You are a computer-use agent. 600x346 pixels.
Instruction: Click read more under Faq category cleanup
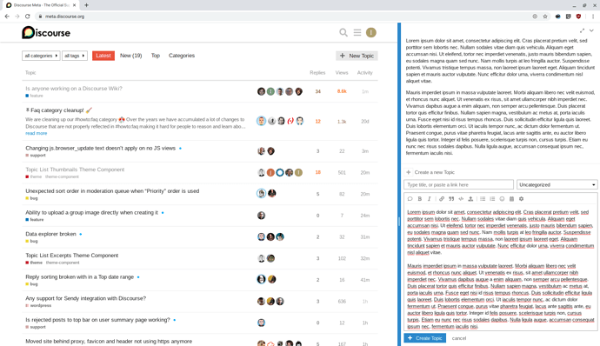pos(37,133)
